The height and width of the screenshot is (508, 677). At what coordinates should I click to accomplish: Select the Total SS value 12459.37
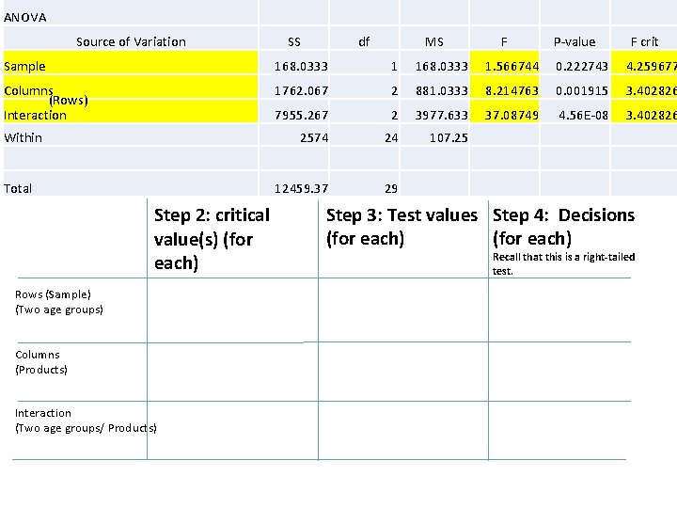coord(302,189)
